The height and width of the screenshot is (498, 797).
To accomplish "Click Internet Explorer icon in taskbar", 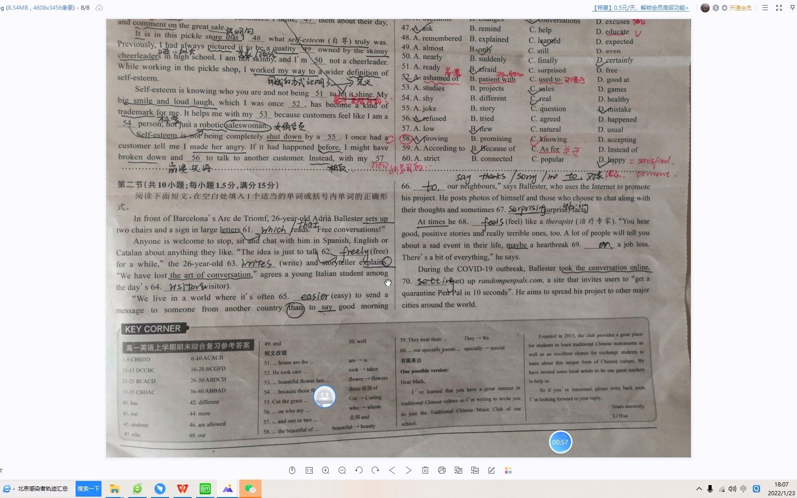I will (7, 489).
